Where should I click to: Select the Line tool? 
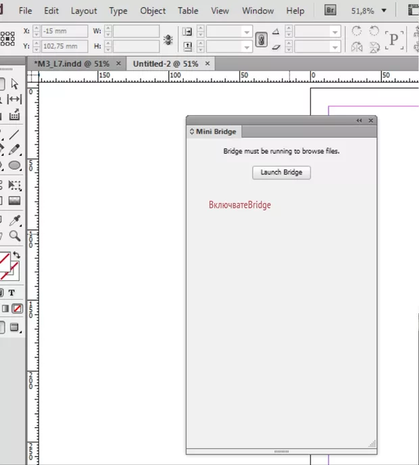point(14,134)
